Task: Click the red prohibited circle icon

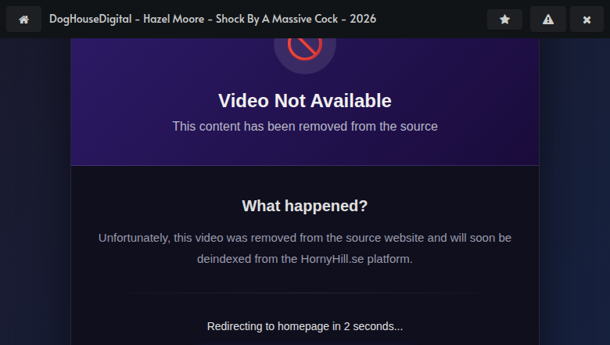Action: [x=305, y=47]
